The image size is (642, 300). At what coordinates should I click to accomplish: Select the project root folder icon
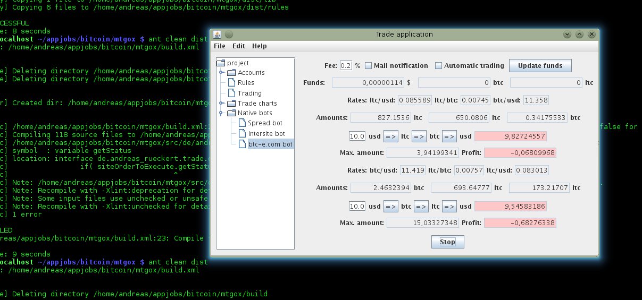point(221,63)
